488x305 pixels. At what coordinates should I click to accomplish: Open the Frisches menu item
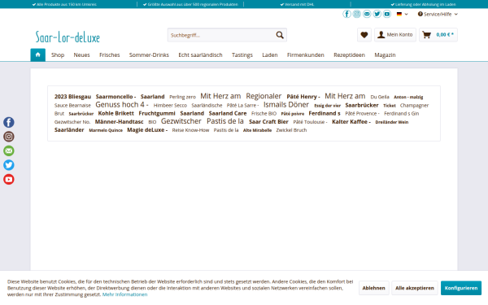[x=110, y=55]
